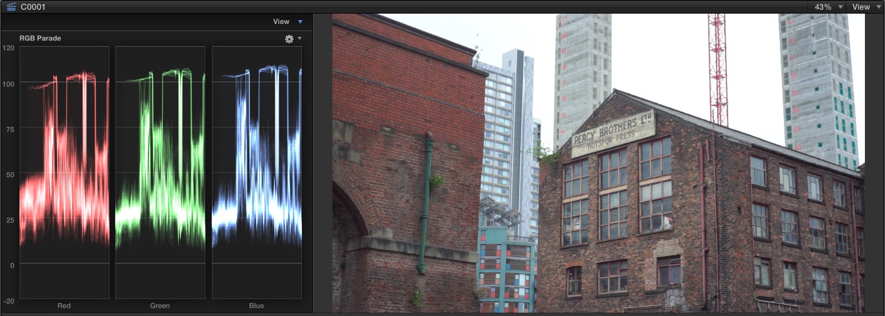This screenshot has height=316, width=885.
Task: Click the Red channel waveform
Action: tap(64, 172)
